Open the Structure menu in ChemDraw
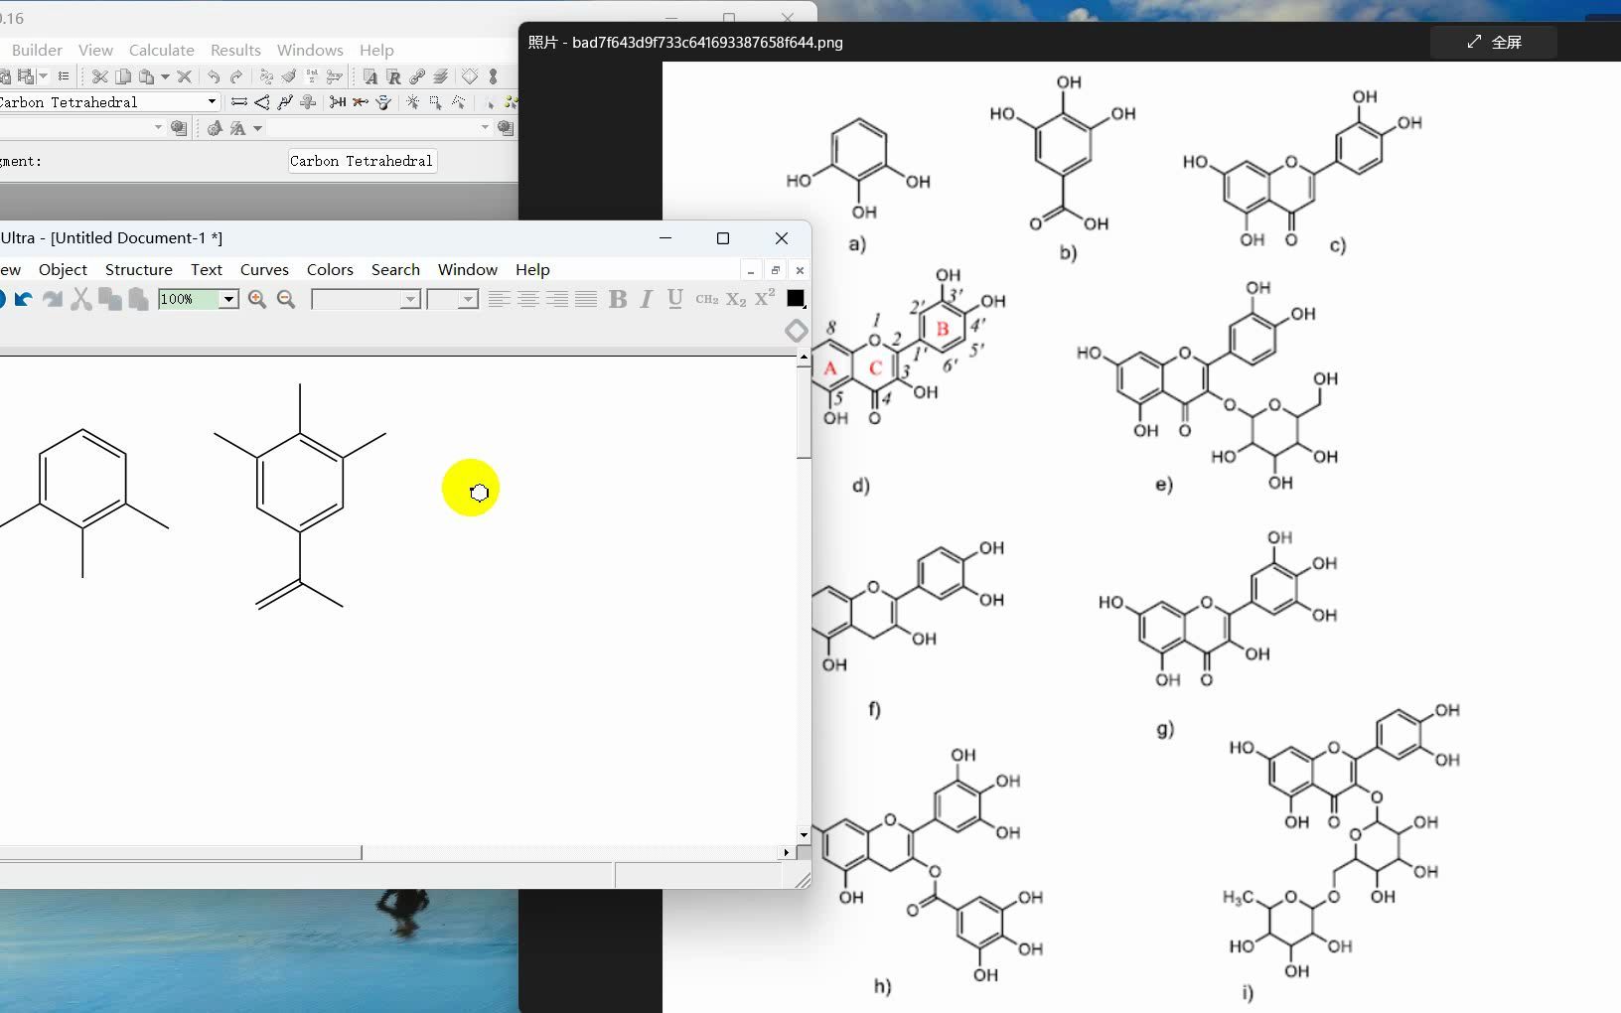The image size is (1621, 1013). (x=139, y=269)
